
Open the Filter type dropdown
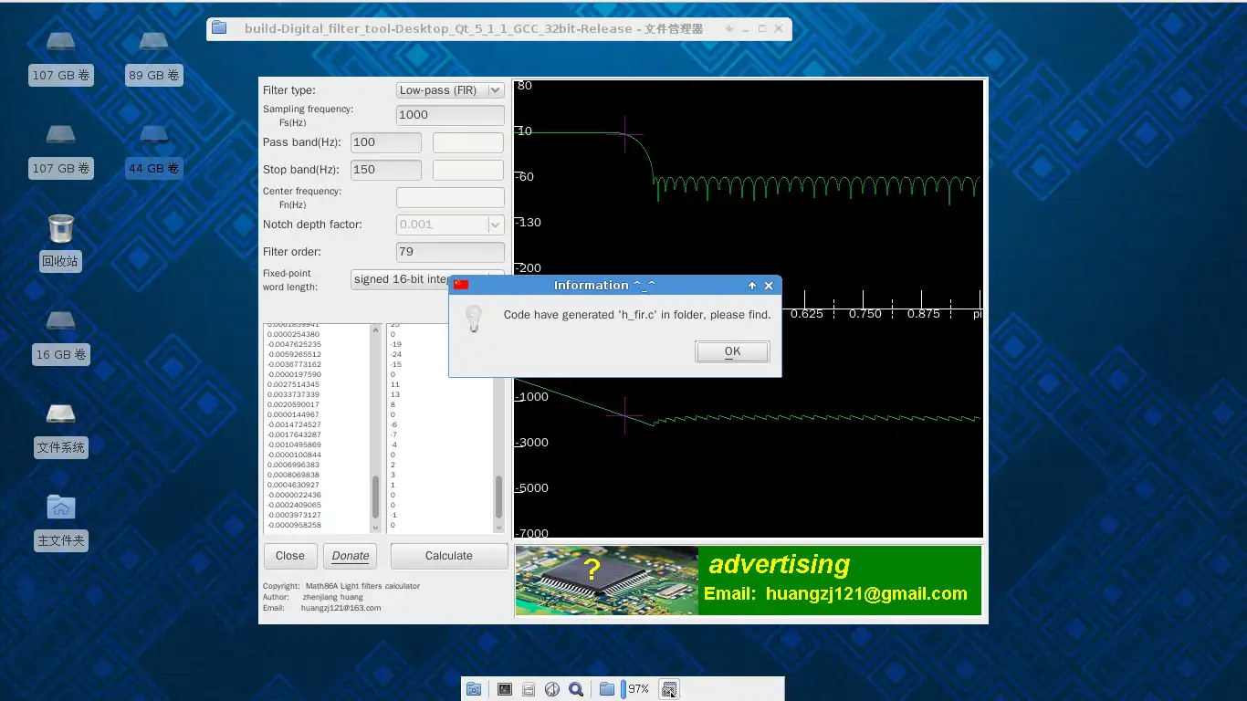pos(450,90)
